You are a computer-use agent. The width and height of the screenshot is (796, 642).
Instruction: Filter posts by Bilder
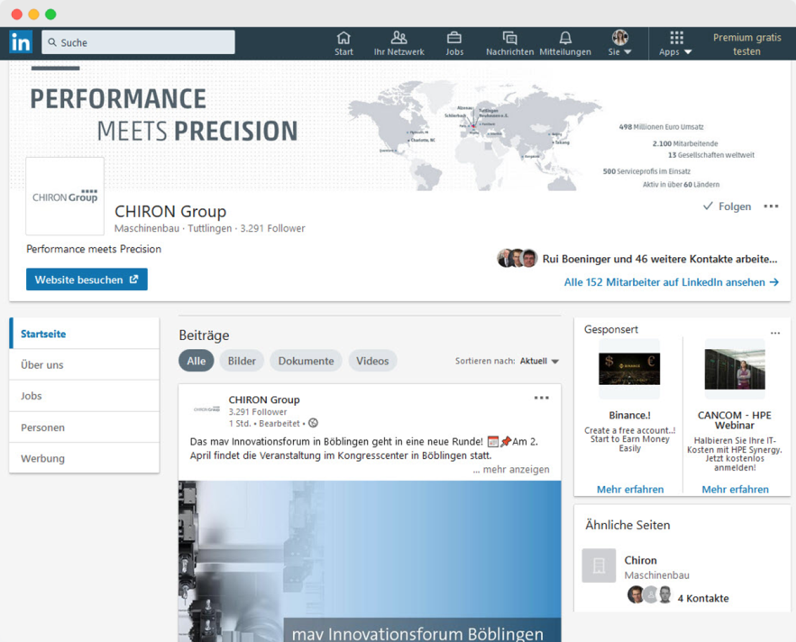241,360
